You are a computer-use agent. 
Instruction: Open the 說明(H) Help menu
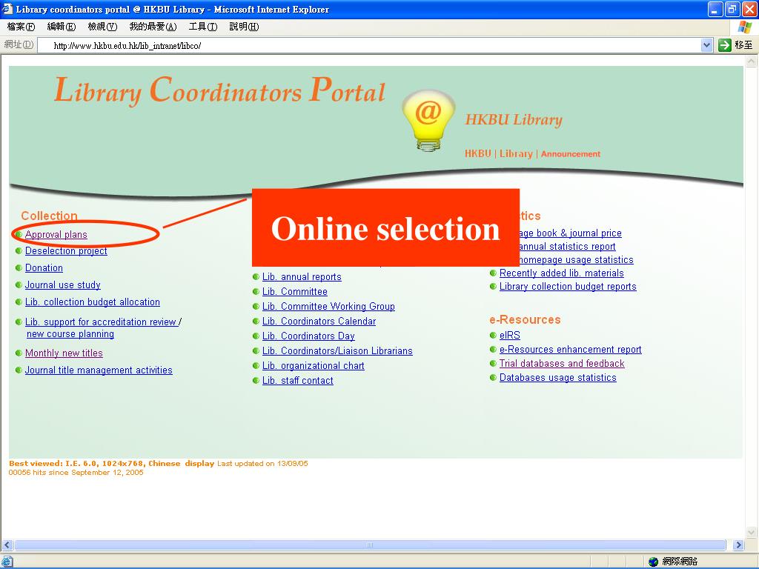[244, 27]
